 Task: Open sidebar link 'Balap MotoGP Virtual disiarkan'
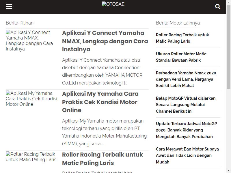[x=186, y=105]
